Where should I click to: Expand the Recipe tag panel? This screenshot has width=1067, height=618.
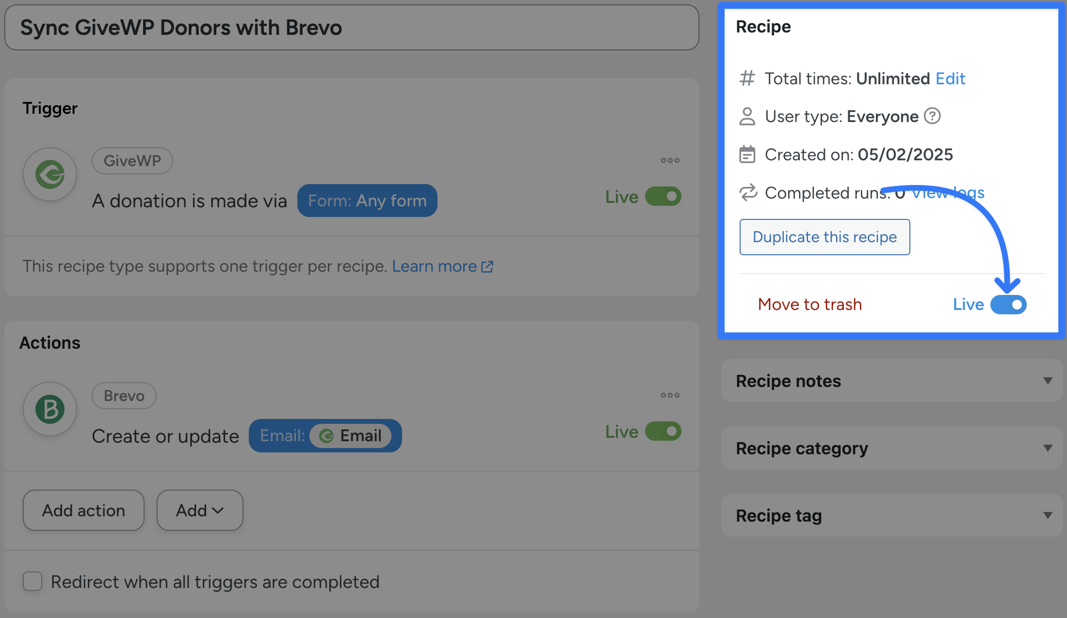click(1048, 516)
